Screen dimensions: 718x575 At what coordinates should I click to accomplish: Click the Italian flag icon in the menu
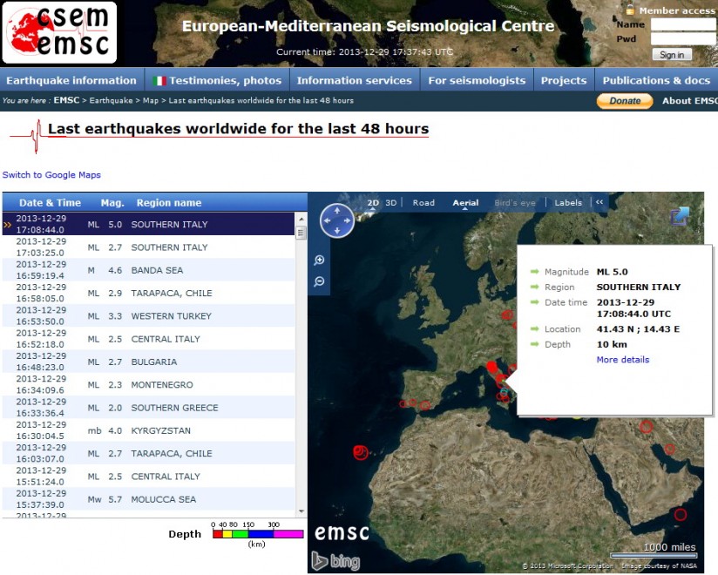(159, 81)
